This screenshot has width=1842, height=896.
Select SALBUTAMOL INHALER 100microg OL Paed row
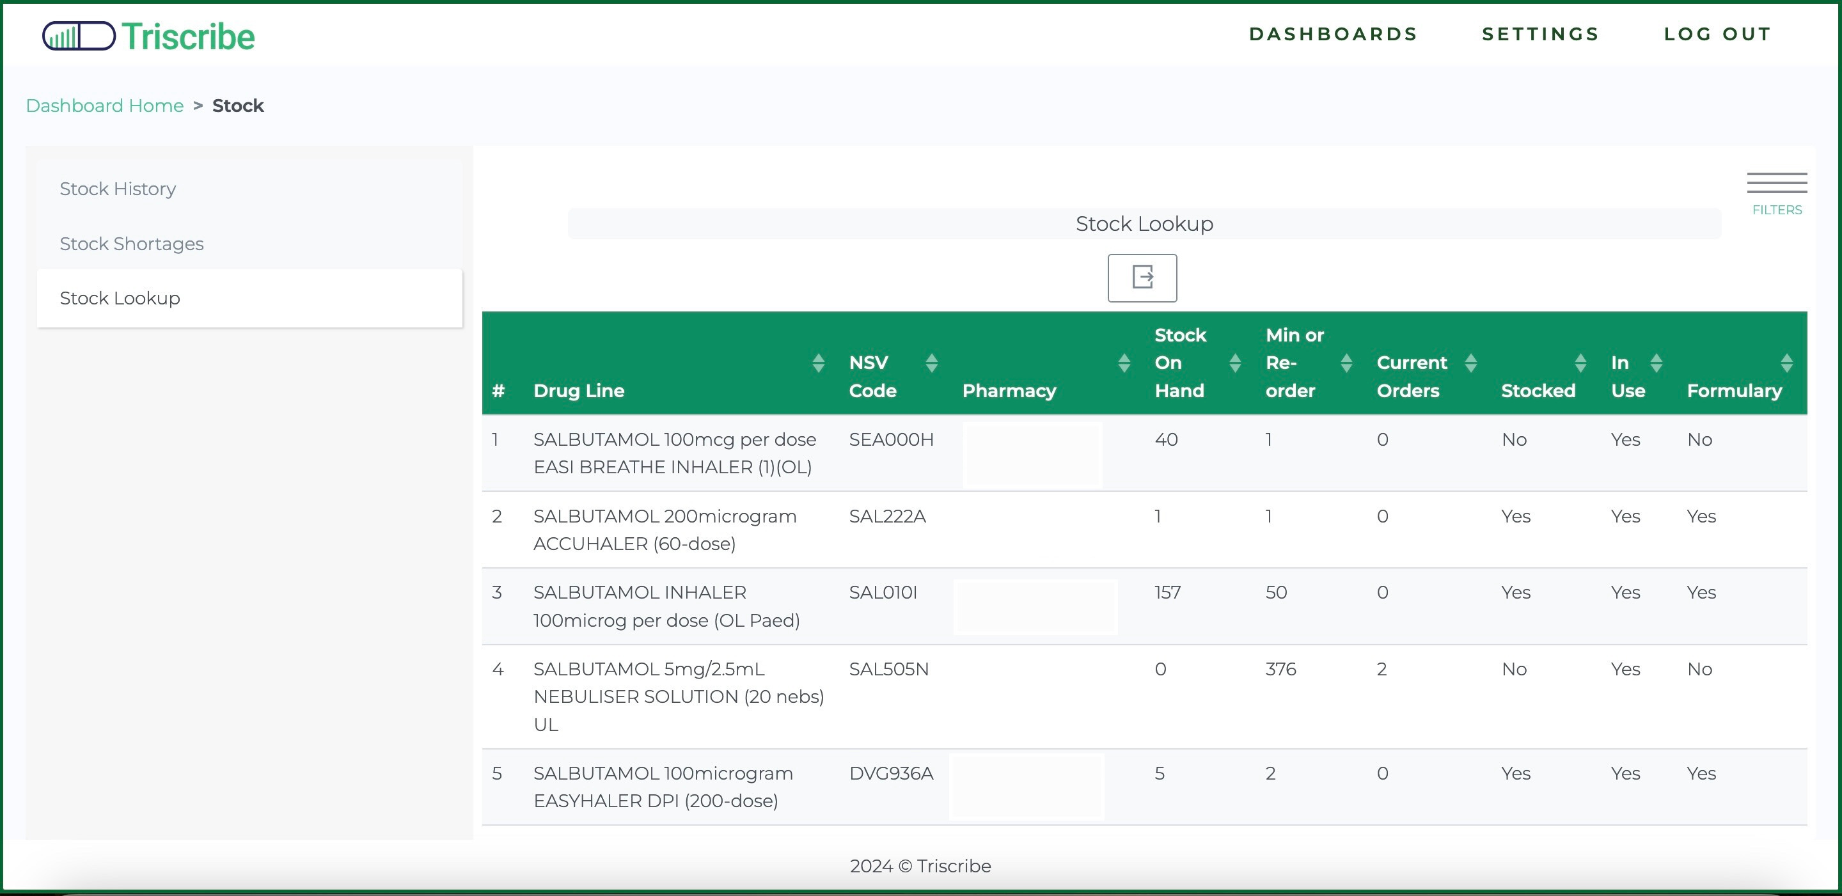(1144, 606)
